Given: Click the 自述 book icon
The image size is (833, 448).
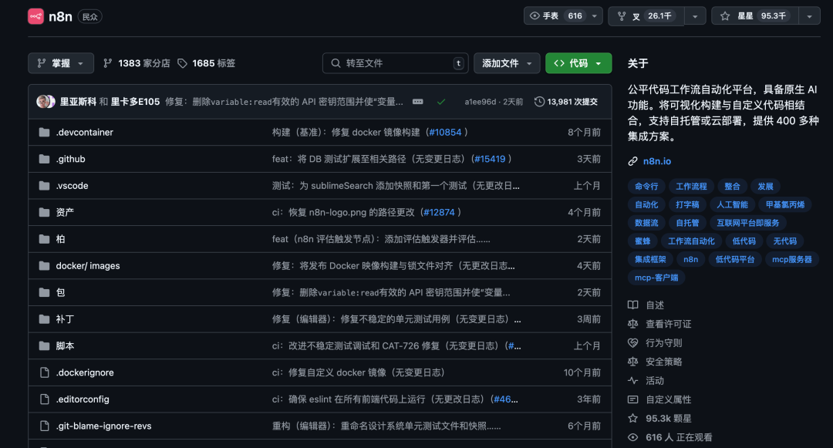Looking at the screenshot, I should pyautogui.click(x=632, y=305).
